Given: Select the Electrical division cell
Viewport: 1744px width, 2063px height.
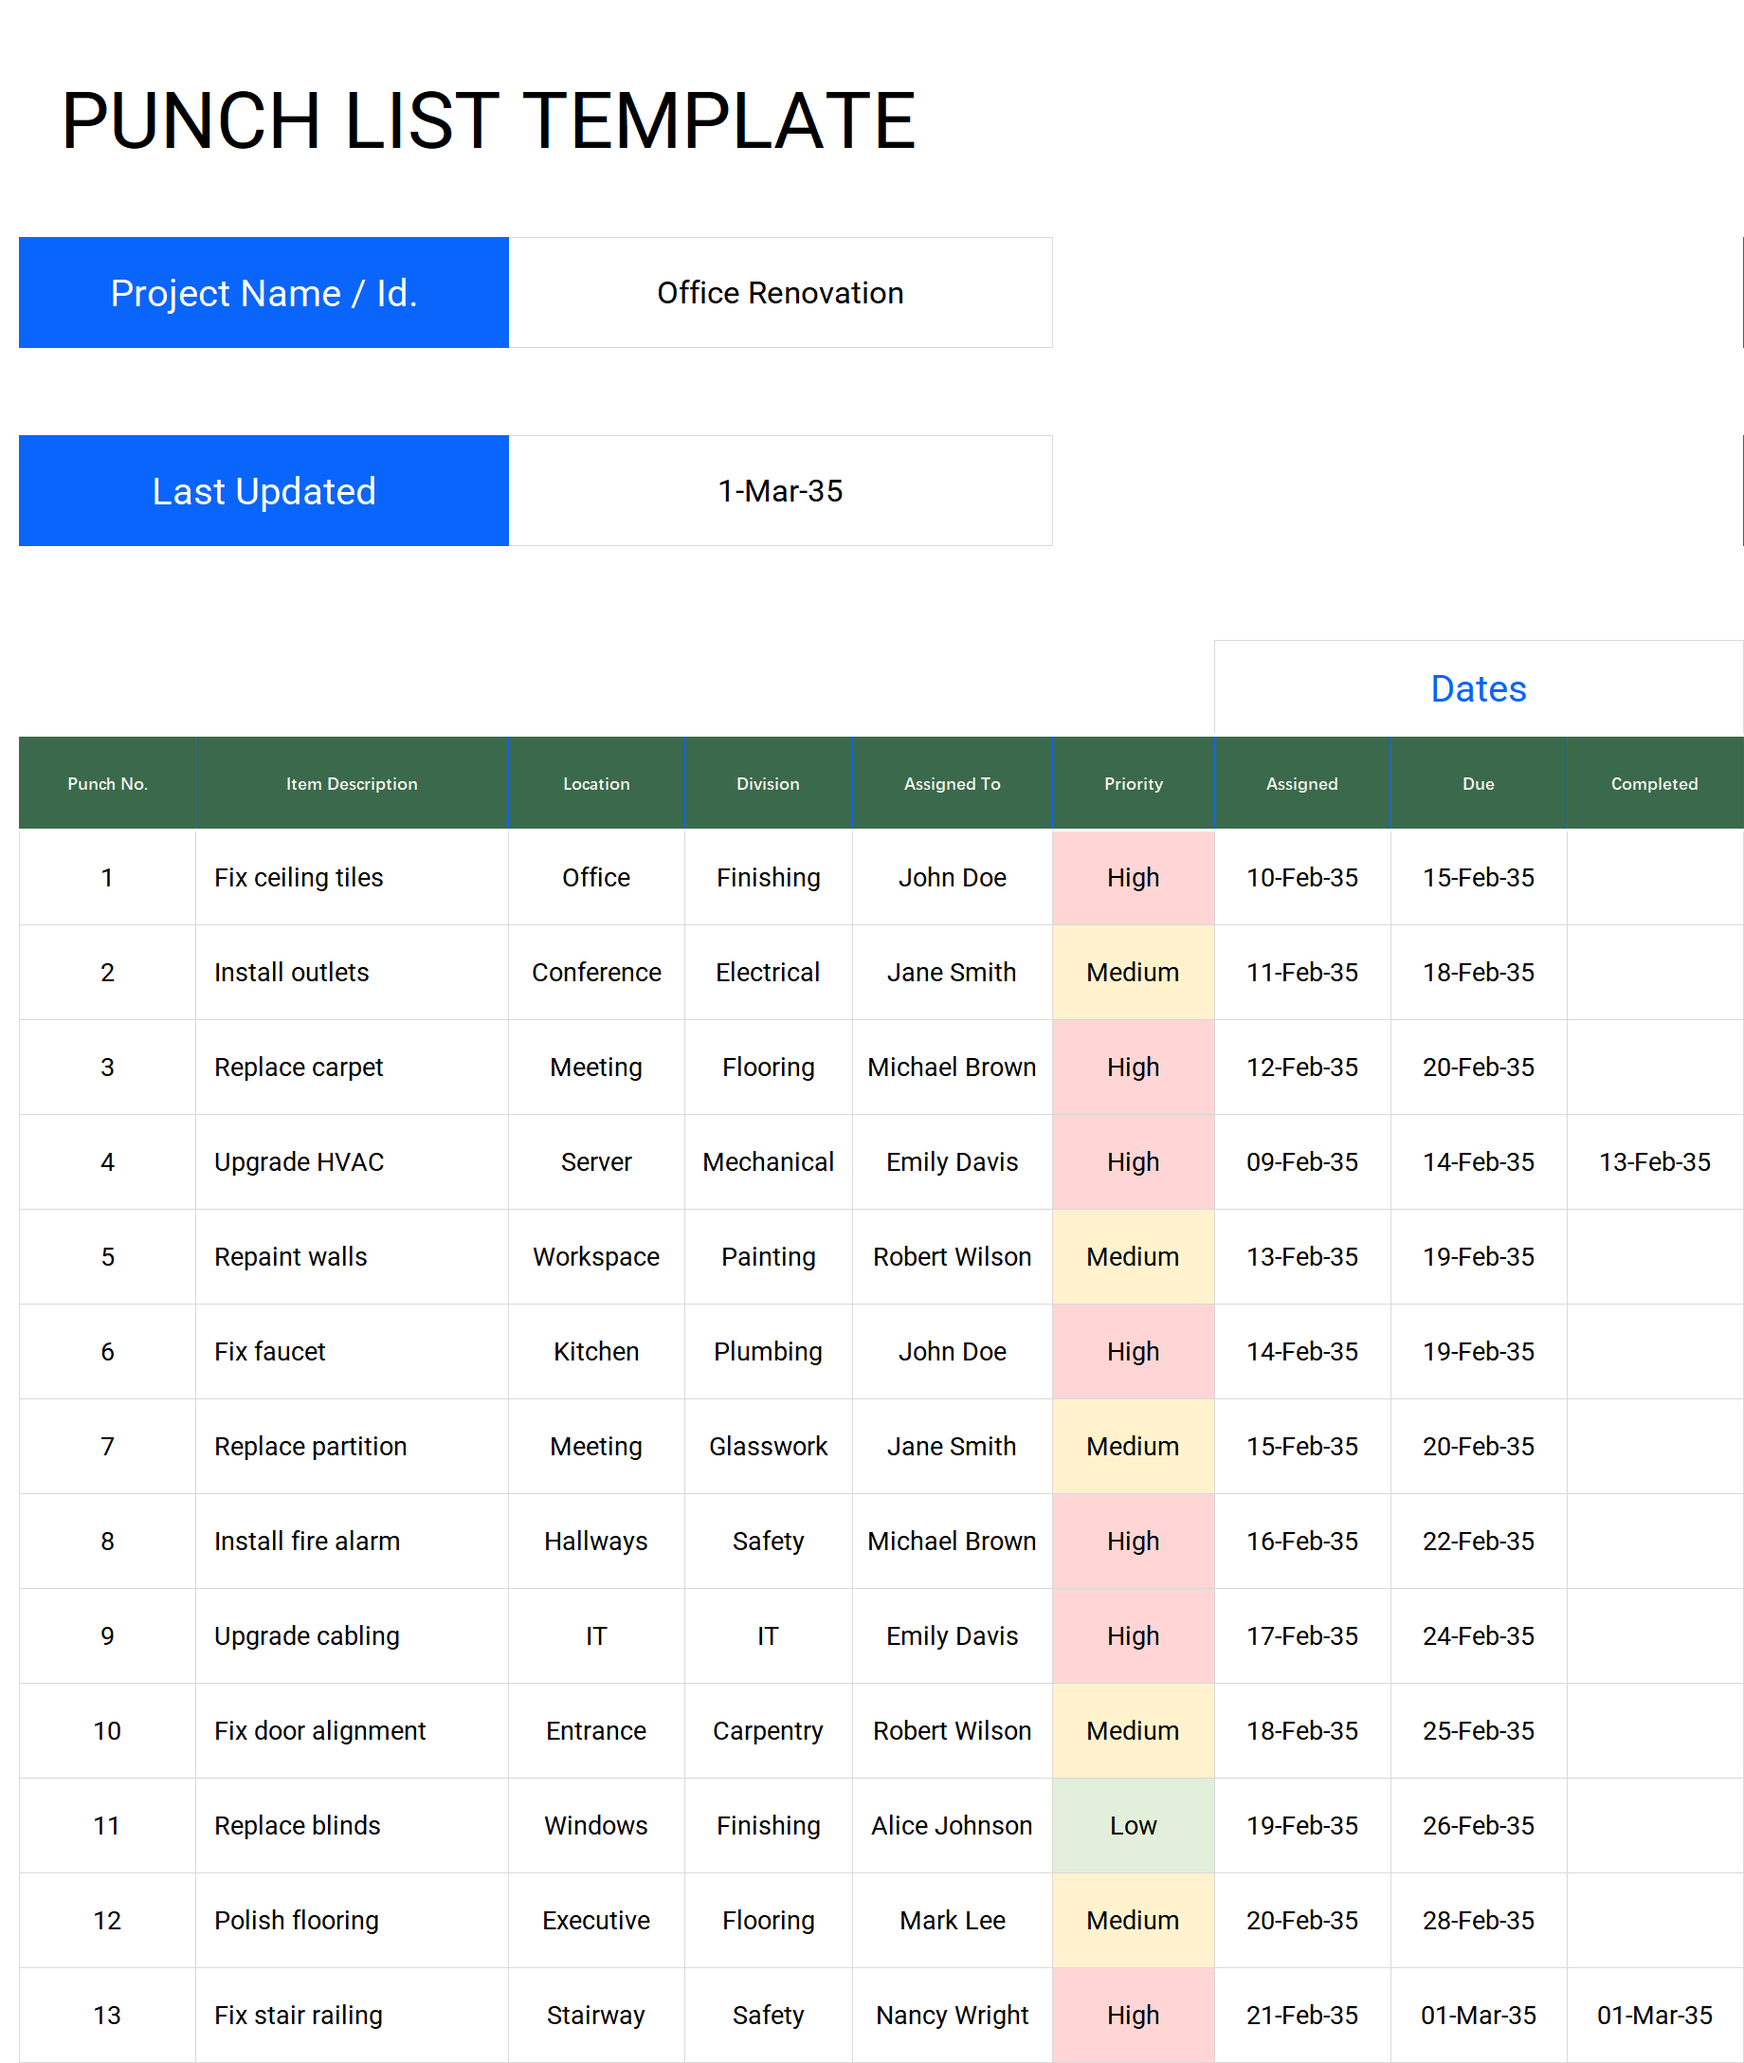Looking at the screenshot, I should [768, 972].
